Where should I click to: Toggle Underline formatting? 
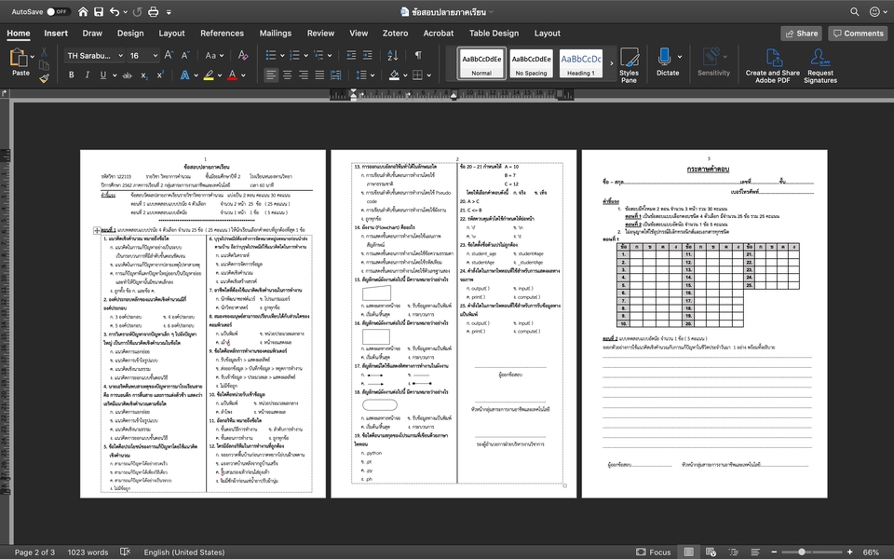coord(103,75)
